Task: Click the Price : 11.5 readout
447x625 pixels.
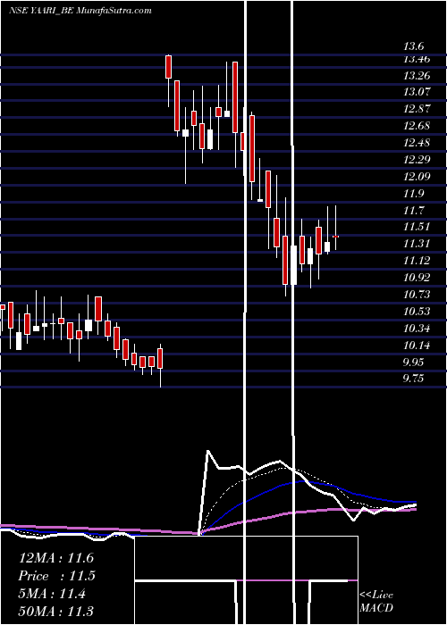Action: (x=57, y=576)
